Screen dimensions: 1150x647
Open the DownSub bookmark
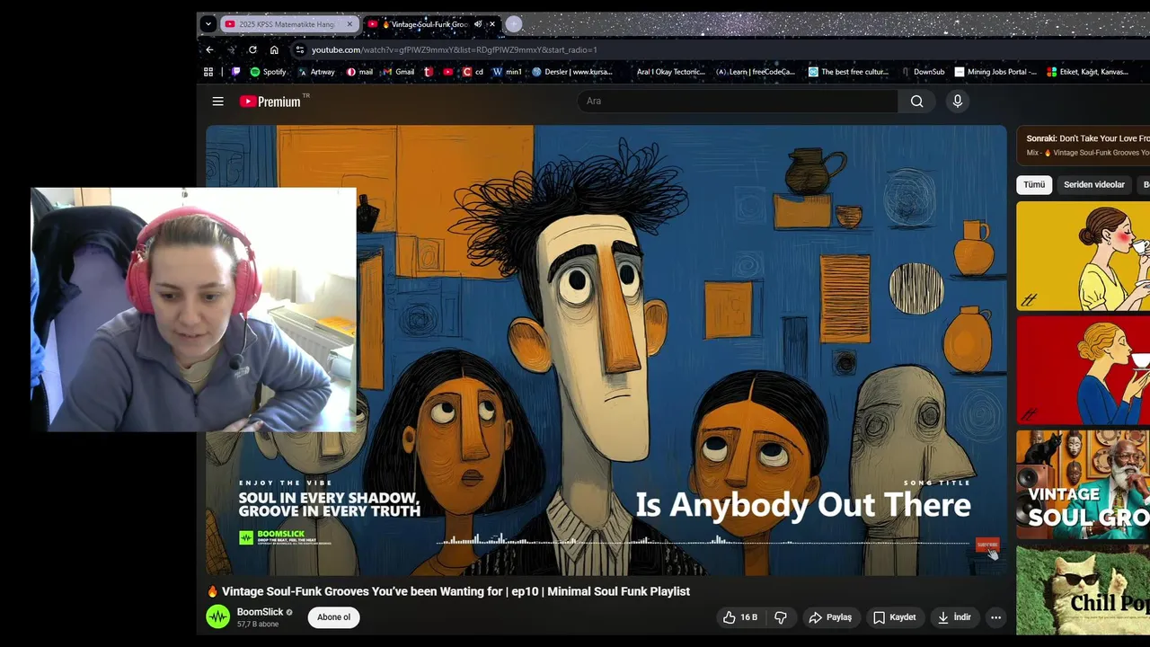click(922, 72)
